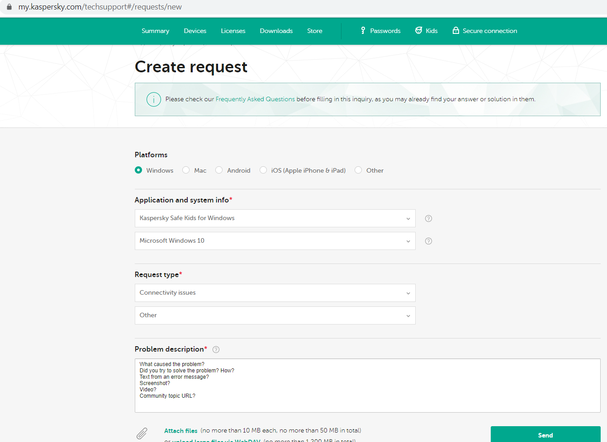Select the Windows platform radio button
The height and width of the screenshot is (442, 607).
click(138, 170)
